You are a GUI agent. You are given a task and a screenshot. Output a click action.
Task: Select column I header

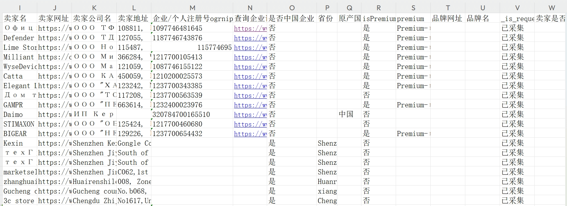pyautogui.click(x=20, y=8)
